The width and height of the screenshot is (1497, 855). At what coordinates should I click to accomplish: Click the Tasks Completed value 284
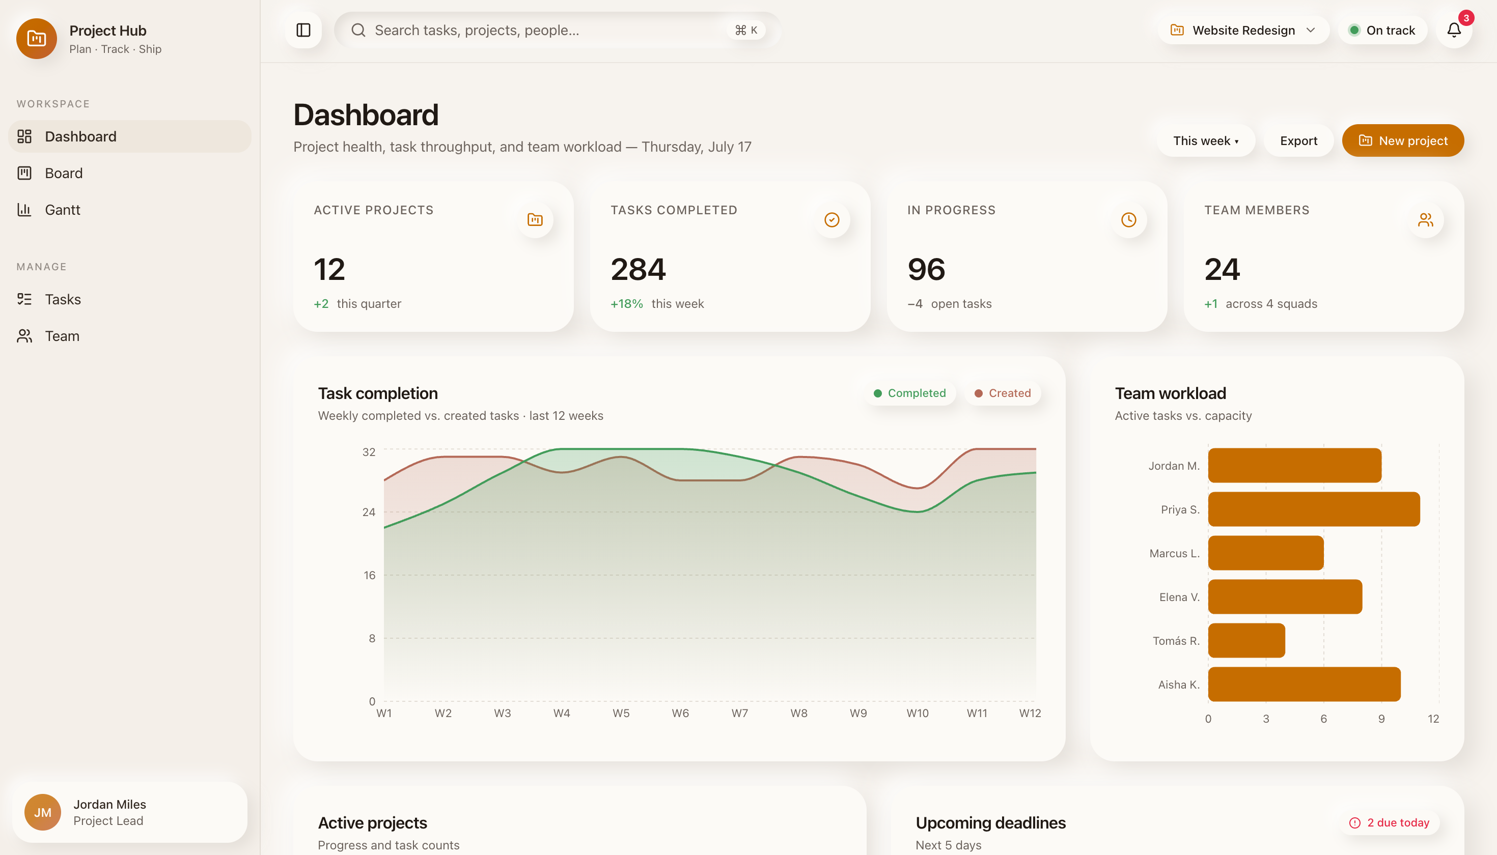pyautogui.click(x=638, y=270)
